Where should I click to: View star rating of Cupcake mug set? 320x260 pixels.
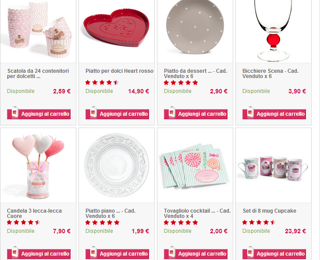(x=259, y=222)
